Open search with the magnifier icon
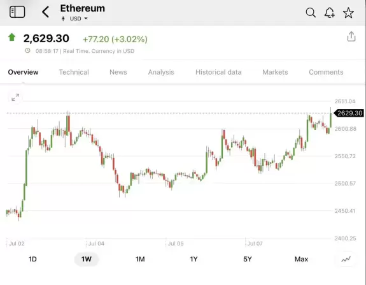366x285 pixels. (311, 12)
